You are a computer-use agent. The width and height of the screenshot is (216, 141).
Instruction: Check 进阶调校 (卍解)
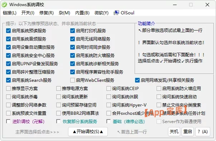pyautogui.click(x=8, y=122)
